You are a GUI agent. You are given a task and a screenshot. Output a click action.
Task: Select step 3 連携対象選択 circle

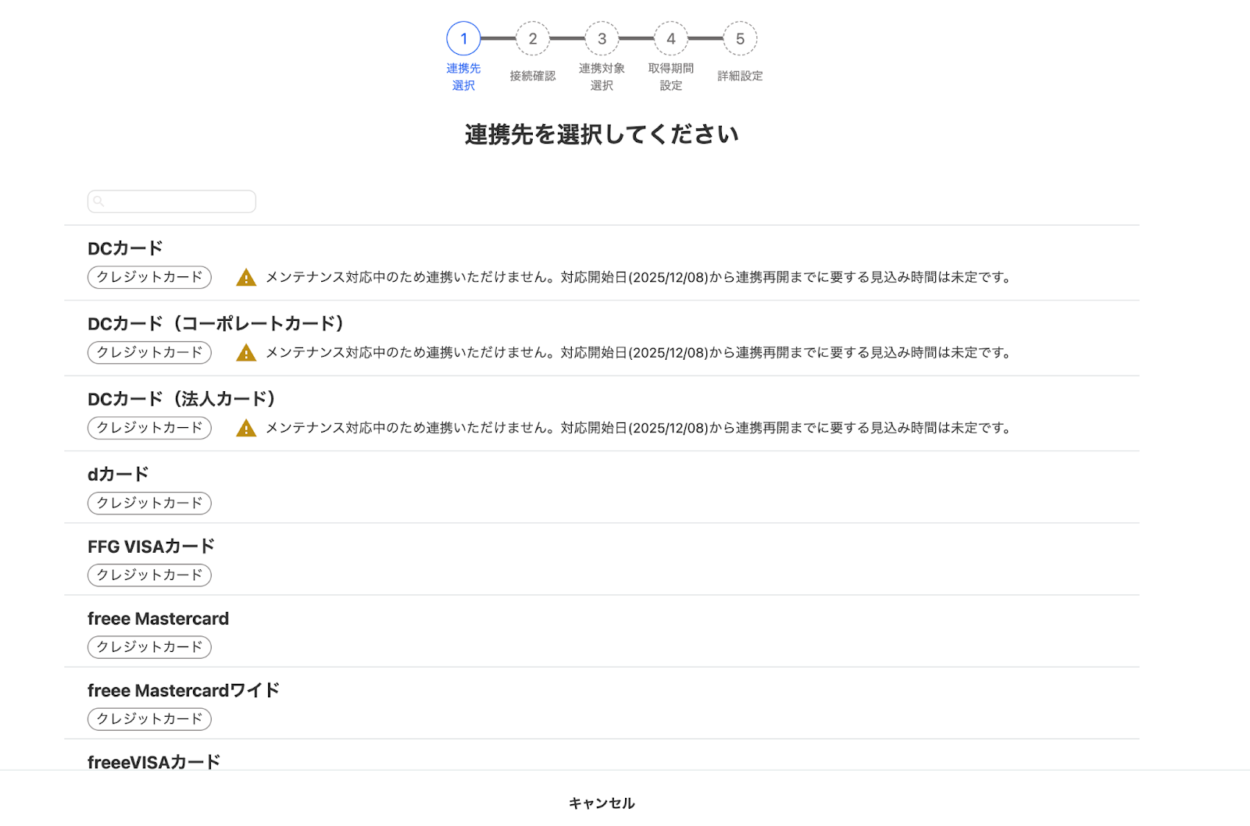tap(602, 38)
